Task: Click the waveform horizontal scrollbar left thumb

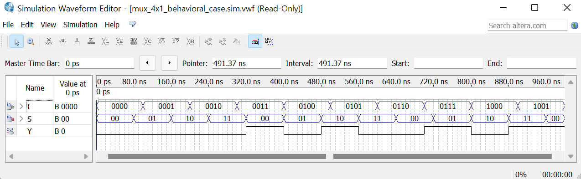Action: pyautogui.click(x=217, y=156)
